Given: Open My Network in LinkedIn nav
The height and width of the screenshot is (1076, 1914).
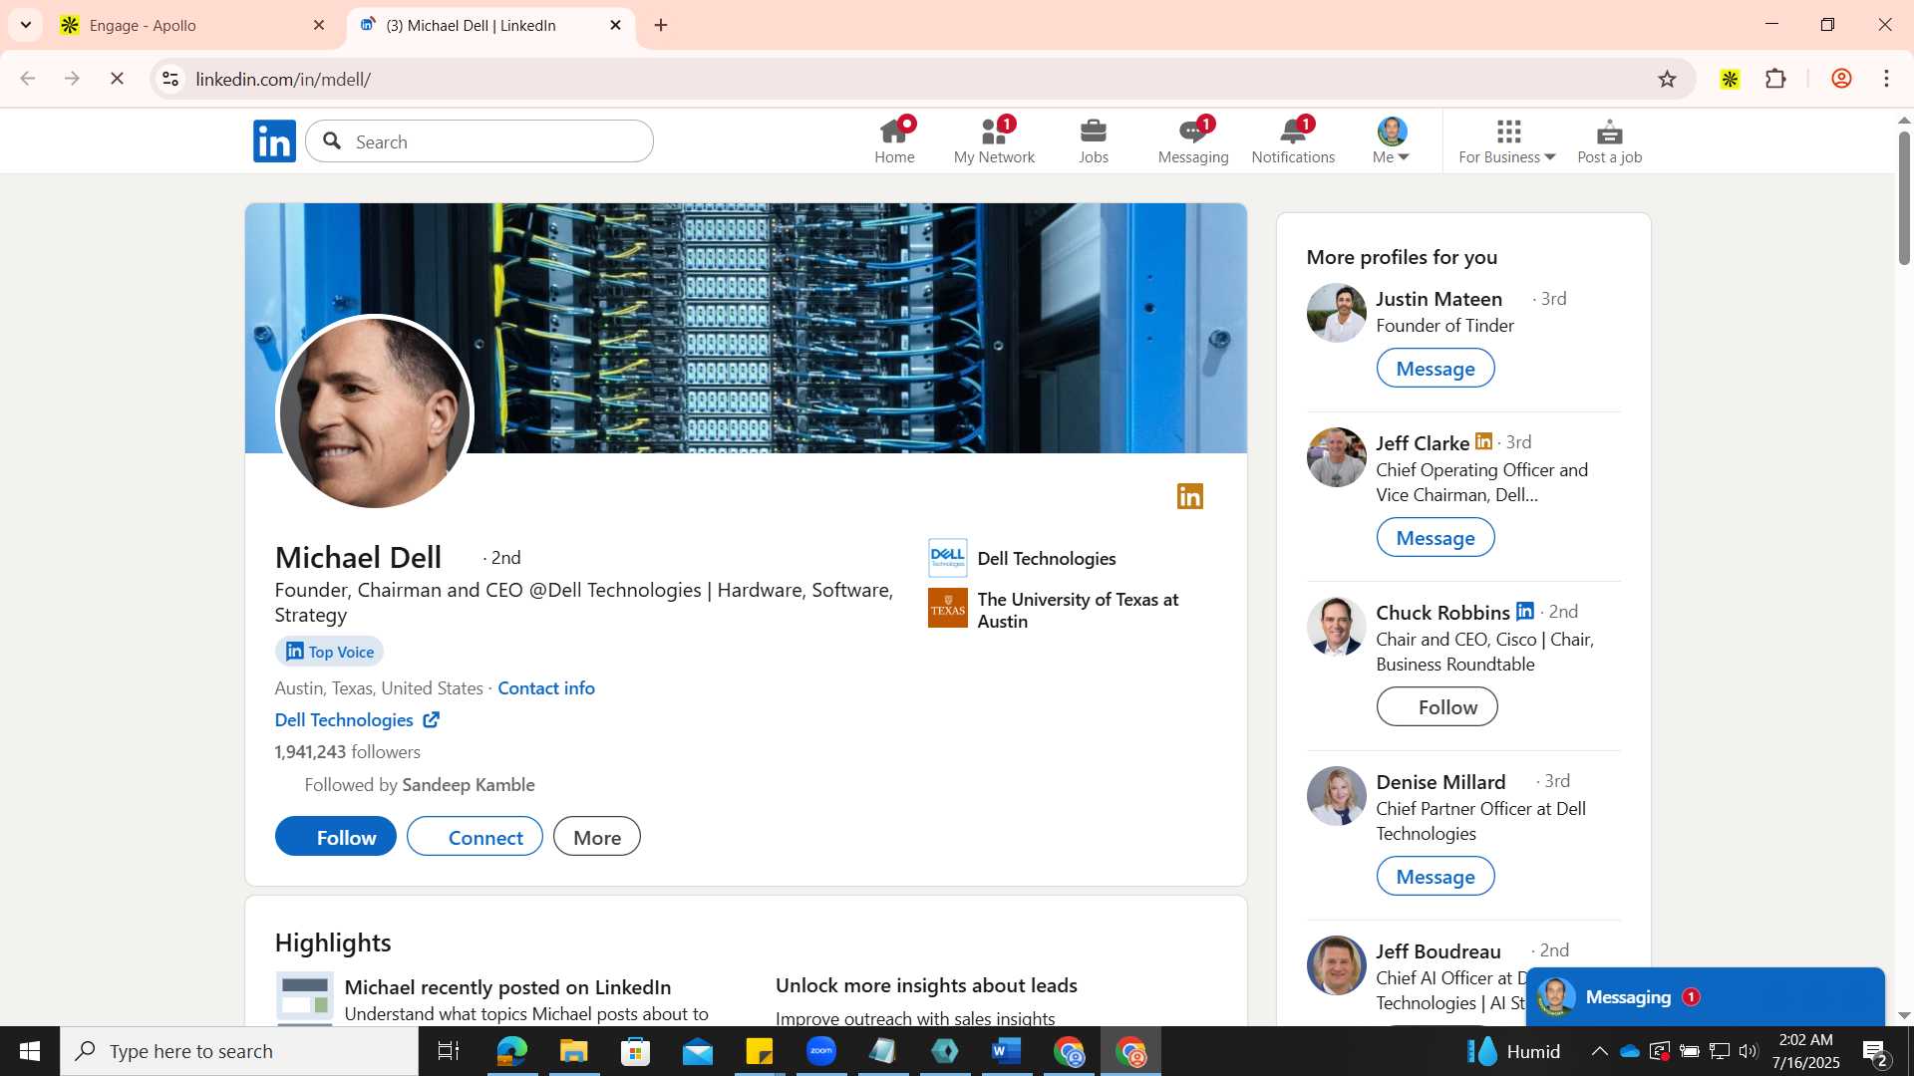Looking at the screenshot, I should click(x=994, y=141).
